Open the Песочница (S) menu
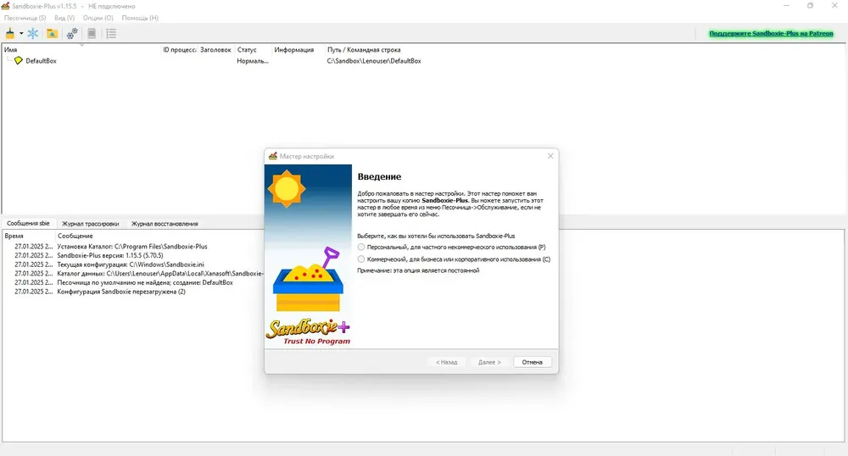This screenshot has width=848, height=456. [x=25, y=18]
